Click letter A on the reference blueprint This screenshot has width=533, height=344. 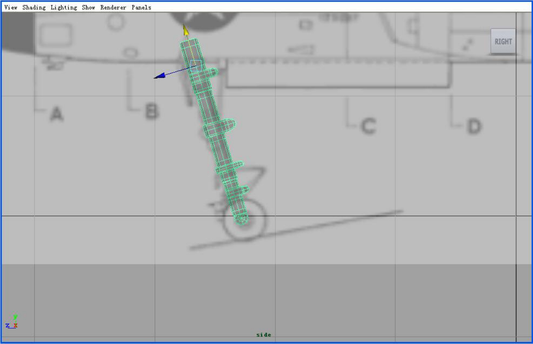(57, 114)
